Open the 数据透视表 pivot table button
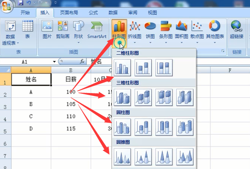Image resolution: width=250 pixels, height=169 pixels. tap(10, 33)
